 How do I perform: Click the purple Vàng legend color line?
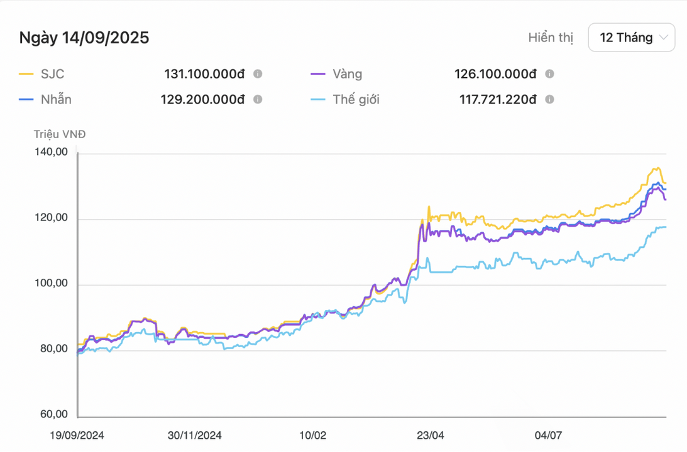point(319,74)
